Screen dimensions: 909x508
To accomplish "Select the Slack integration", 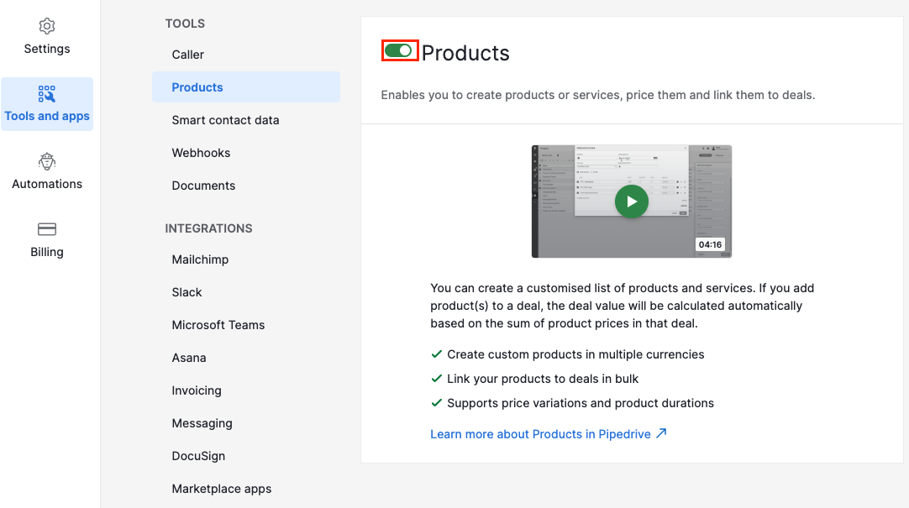I will pyautogui.click(x=187, y=292).
